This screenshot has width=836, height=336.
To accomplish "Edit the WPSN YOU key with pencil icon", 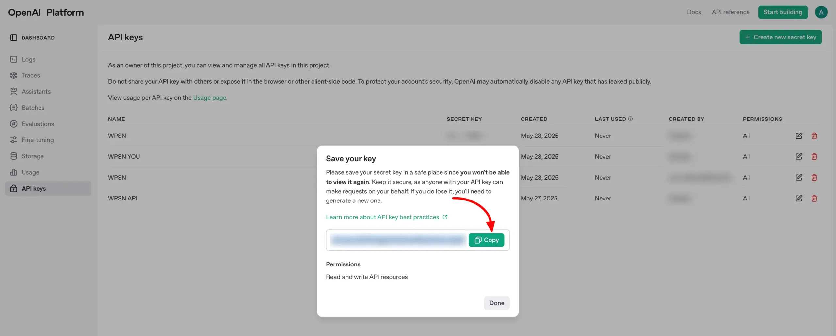I will (799, 157).
